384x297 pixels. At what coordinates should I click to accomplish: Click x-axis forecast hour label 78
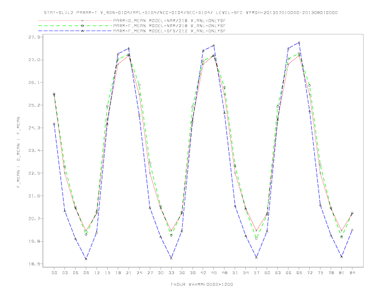331,273
